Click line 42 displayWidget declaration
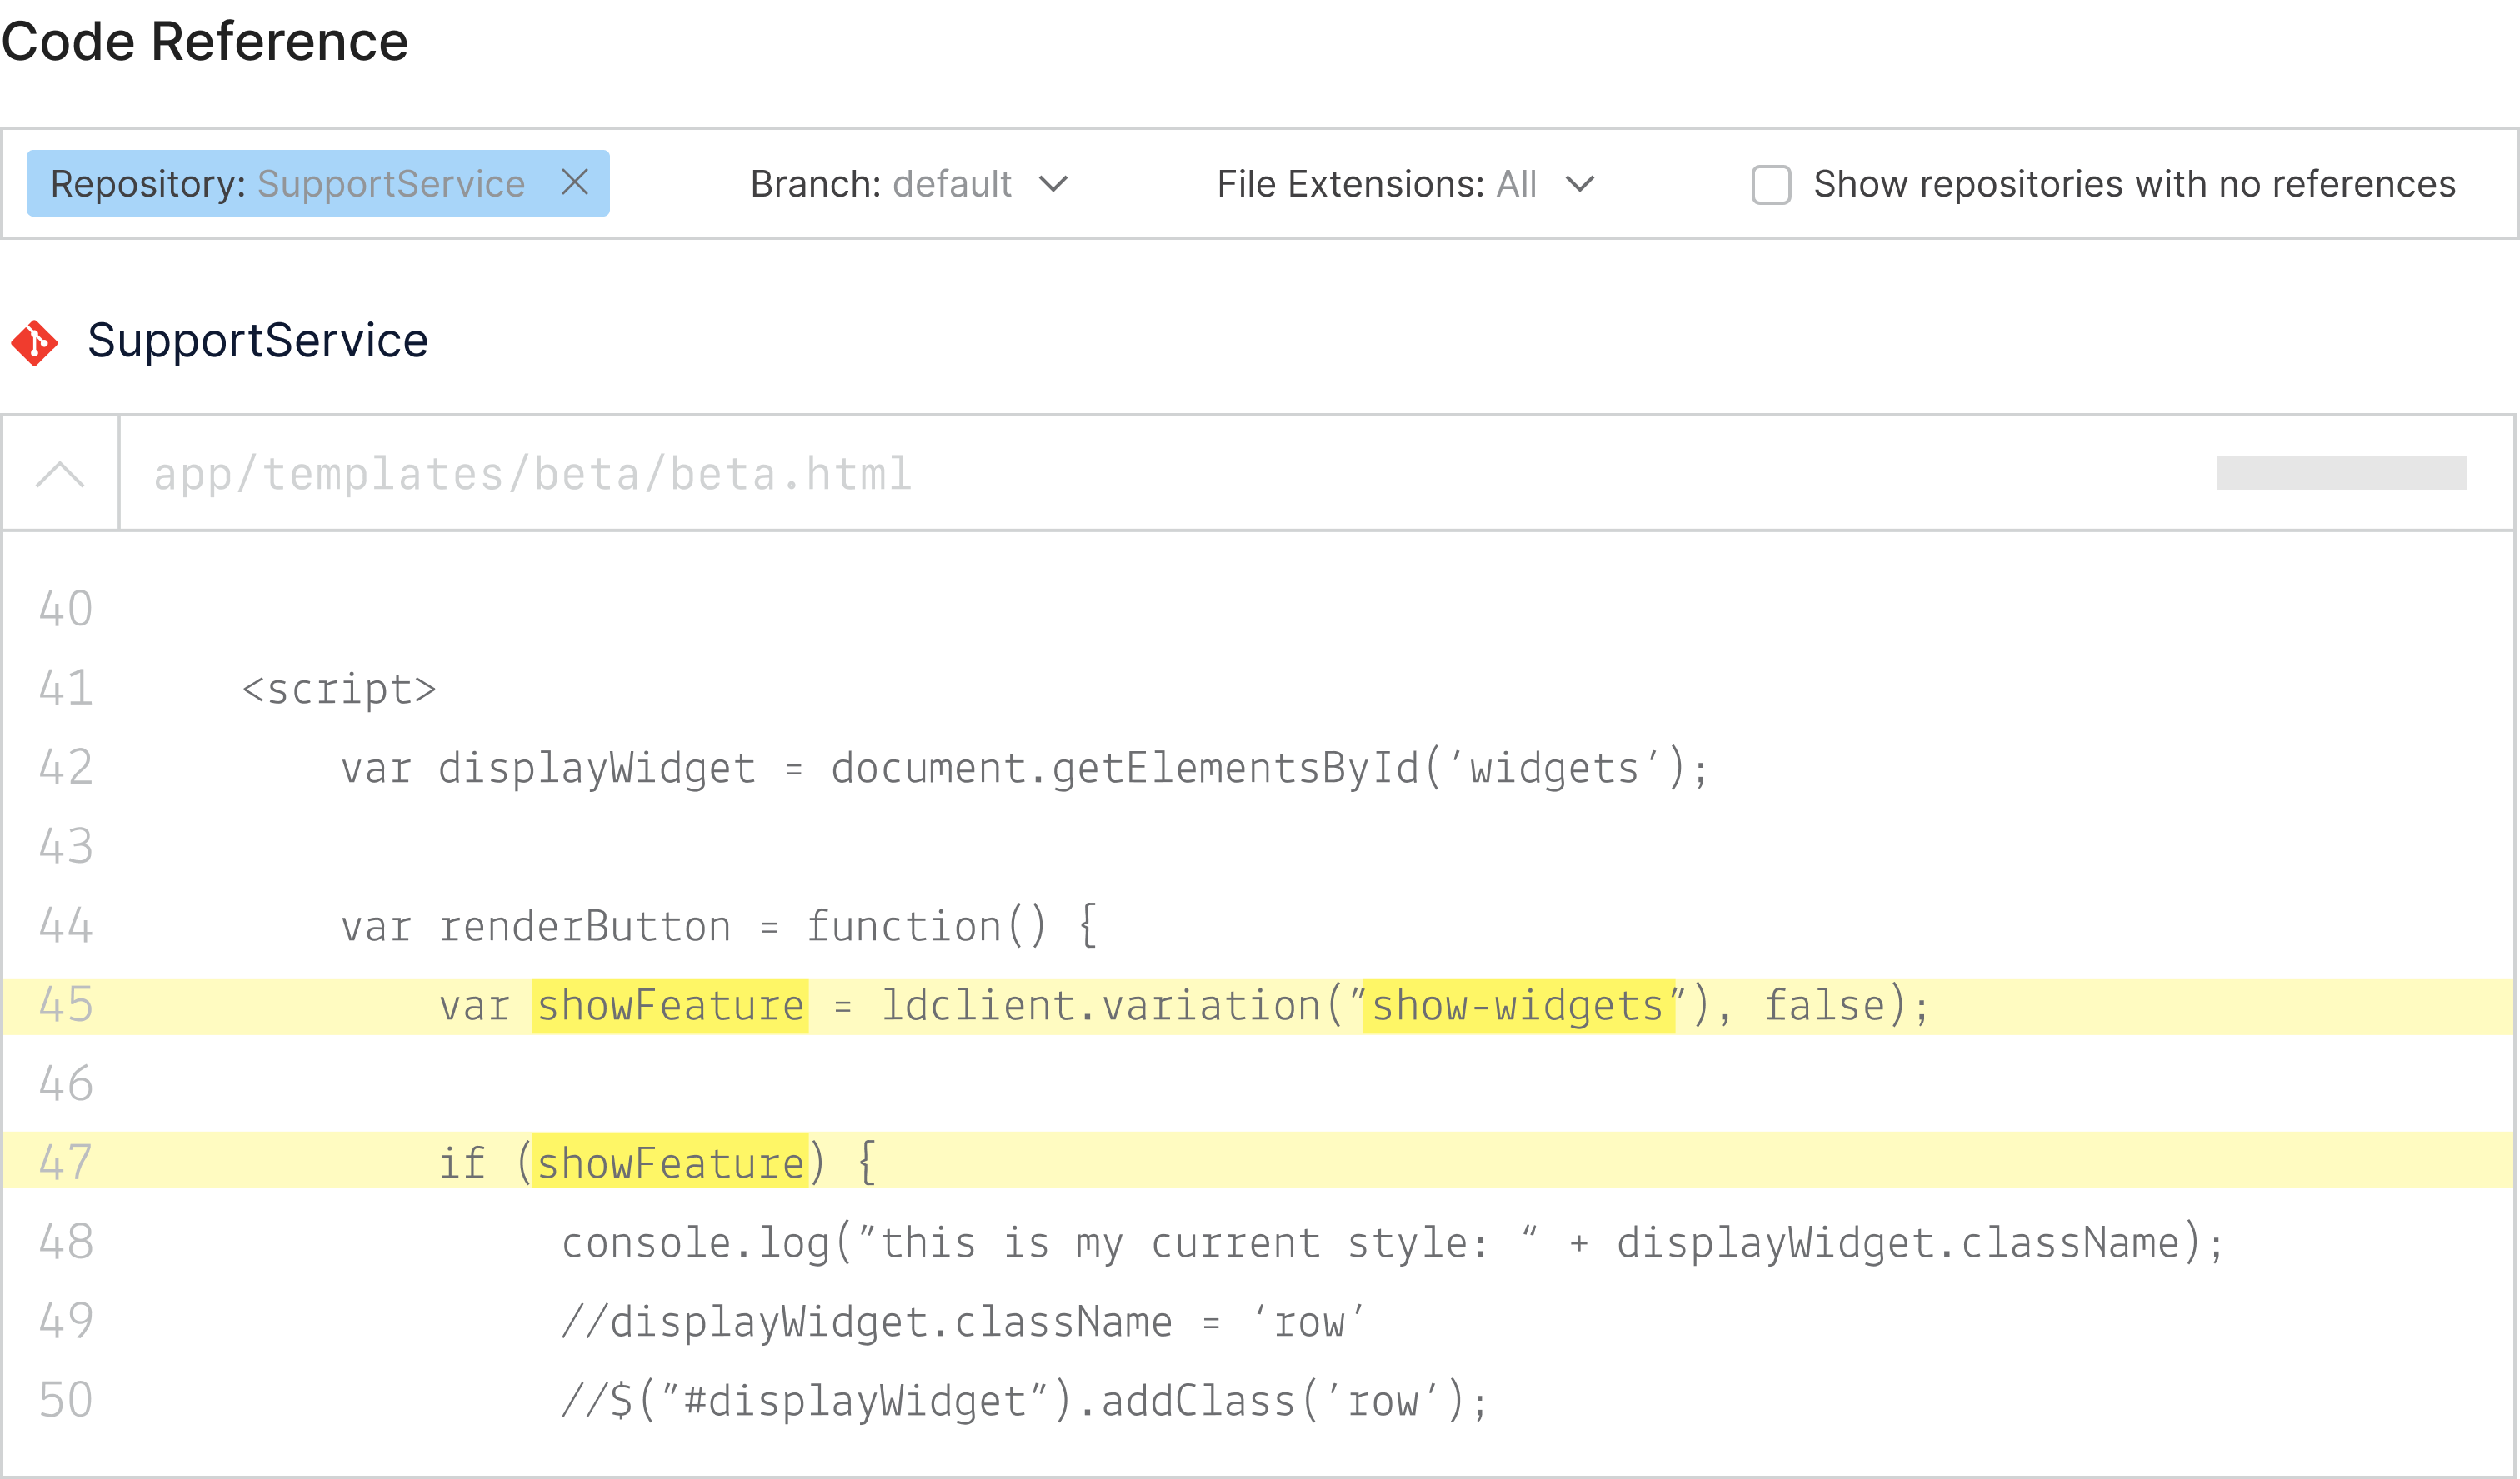The image size is (2520, 1479). click(1024, 769)
